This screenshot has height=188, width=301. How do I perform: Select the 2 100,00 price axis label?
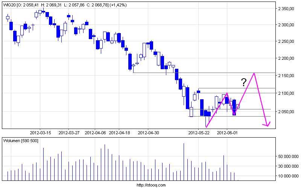tap(286, 93)
